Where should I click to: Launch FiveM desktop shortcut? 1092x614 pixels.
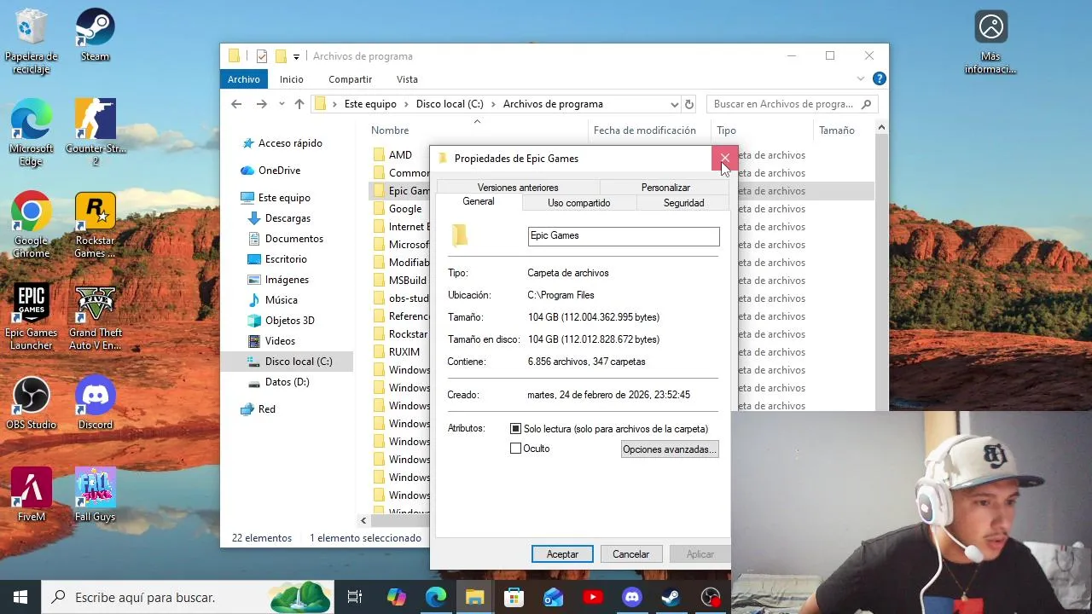[x=32, y=495]
